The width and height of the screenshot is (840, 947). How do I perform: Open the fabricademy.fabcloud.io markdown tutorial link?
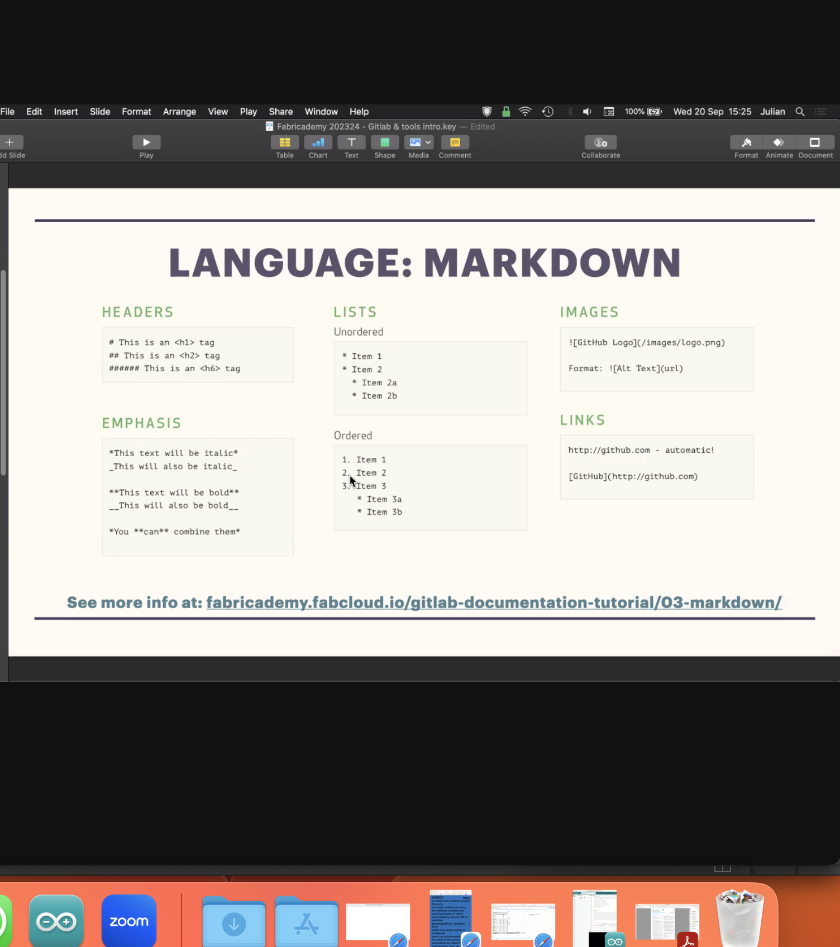pyautogui.click(x=494, y=602)
